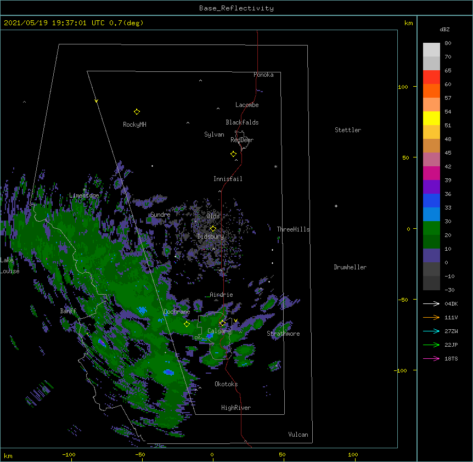Image resolution: width=473 pixels, height=462 pixels.
Task: Click the Blackfalds label
Action: 242,122
